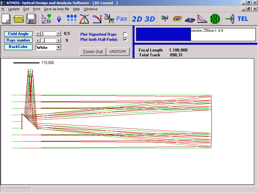Open the Help menu
Screen dimensions: 258x193
pyautogui.click(x=76, y=9)
